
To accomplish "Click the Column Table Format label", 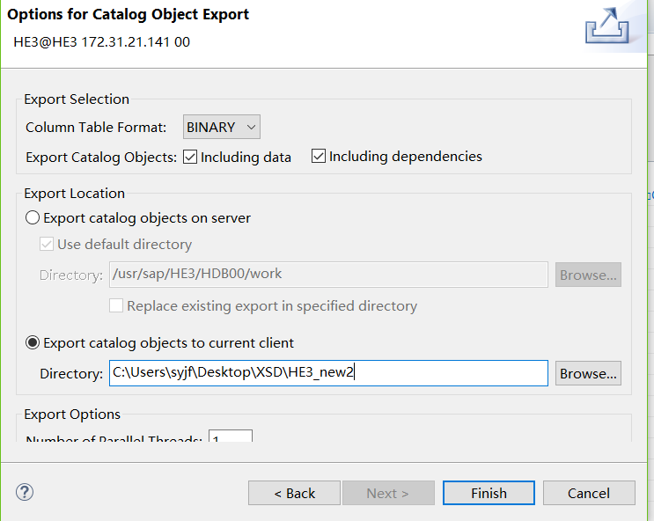I will click(x=96, y=128).
